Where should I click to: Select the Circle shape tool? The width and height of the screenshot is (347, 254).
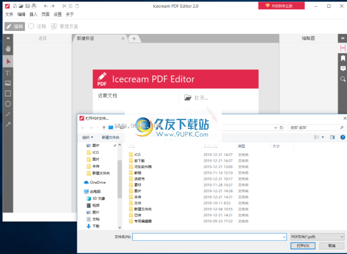coord(8,104)
